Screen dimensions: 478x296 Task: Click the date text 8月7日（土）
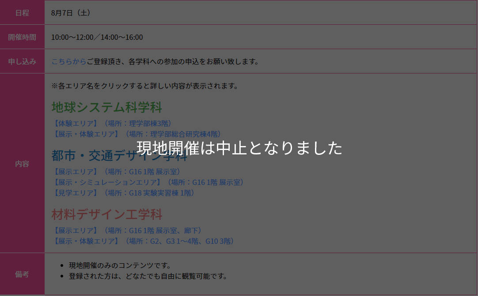click(x=71, y=13)
